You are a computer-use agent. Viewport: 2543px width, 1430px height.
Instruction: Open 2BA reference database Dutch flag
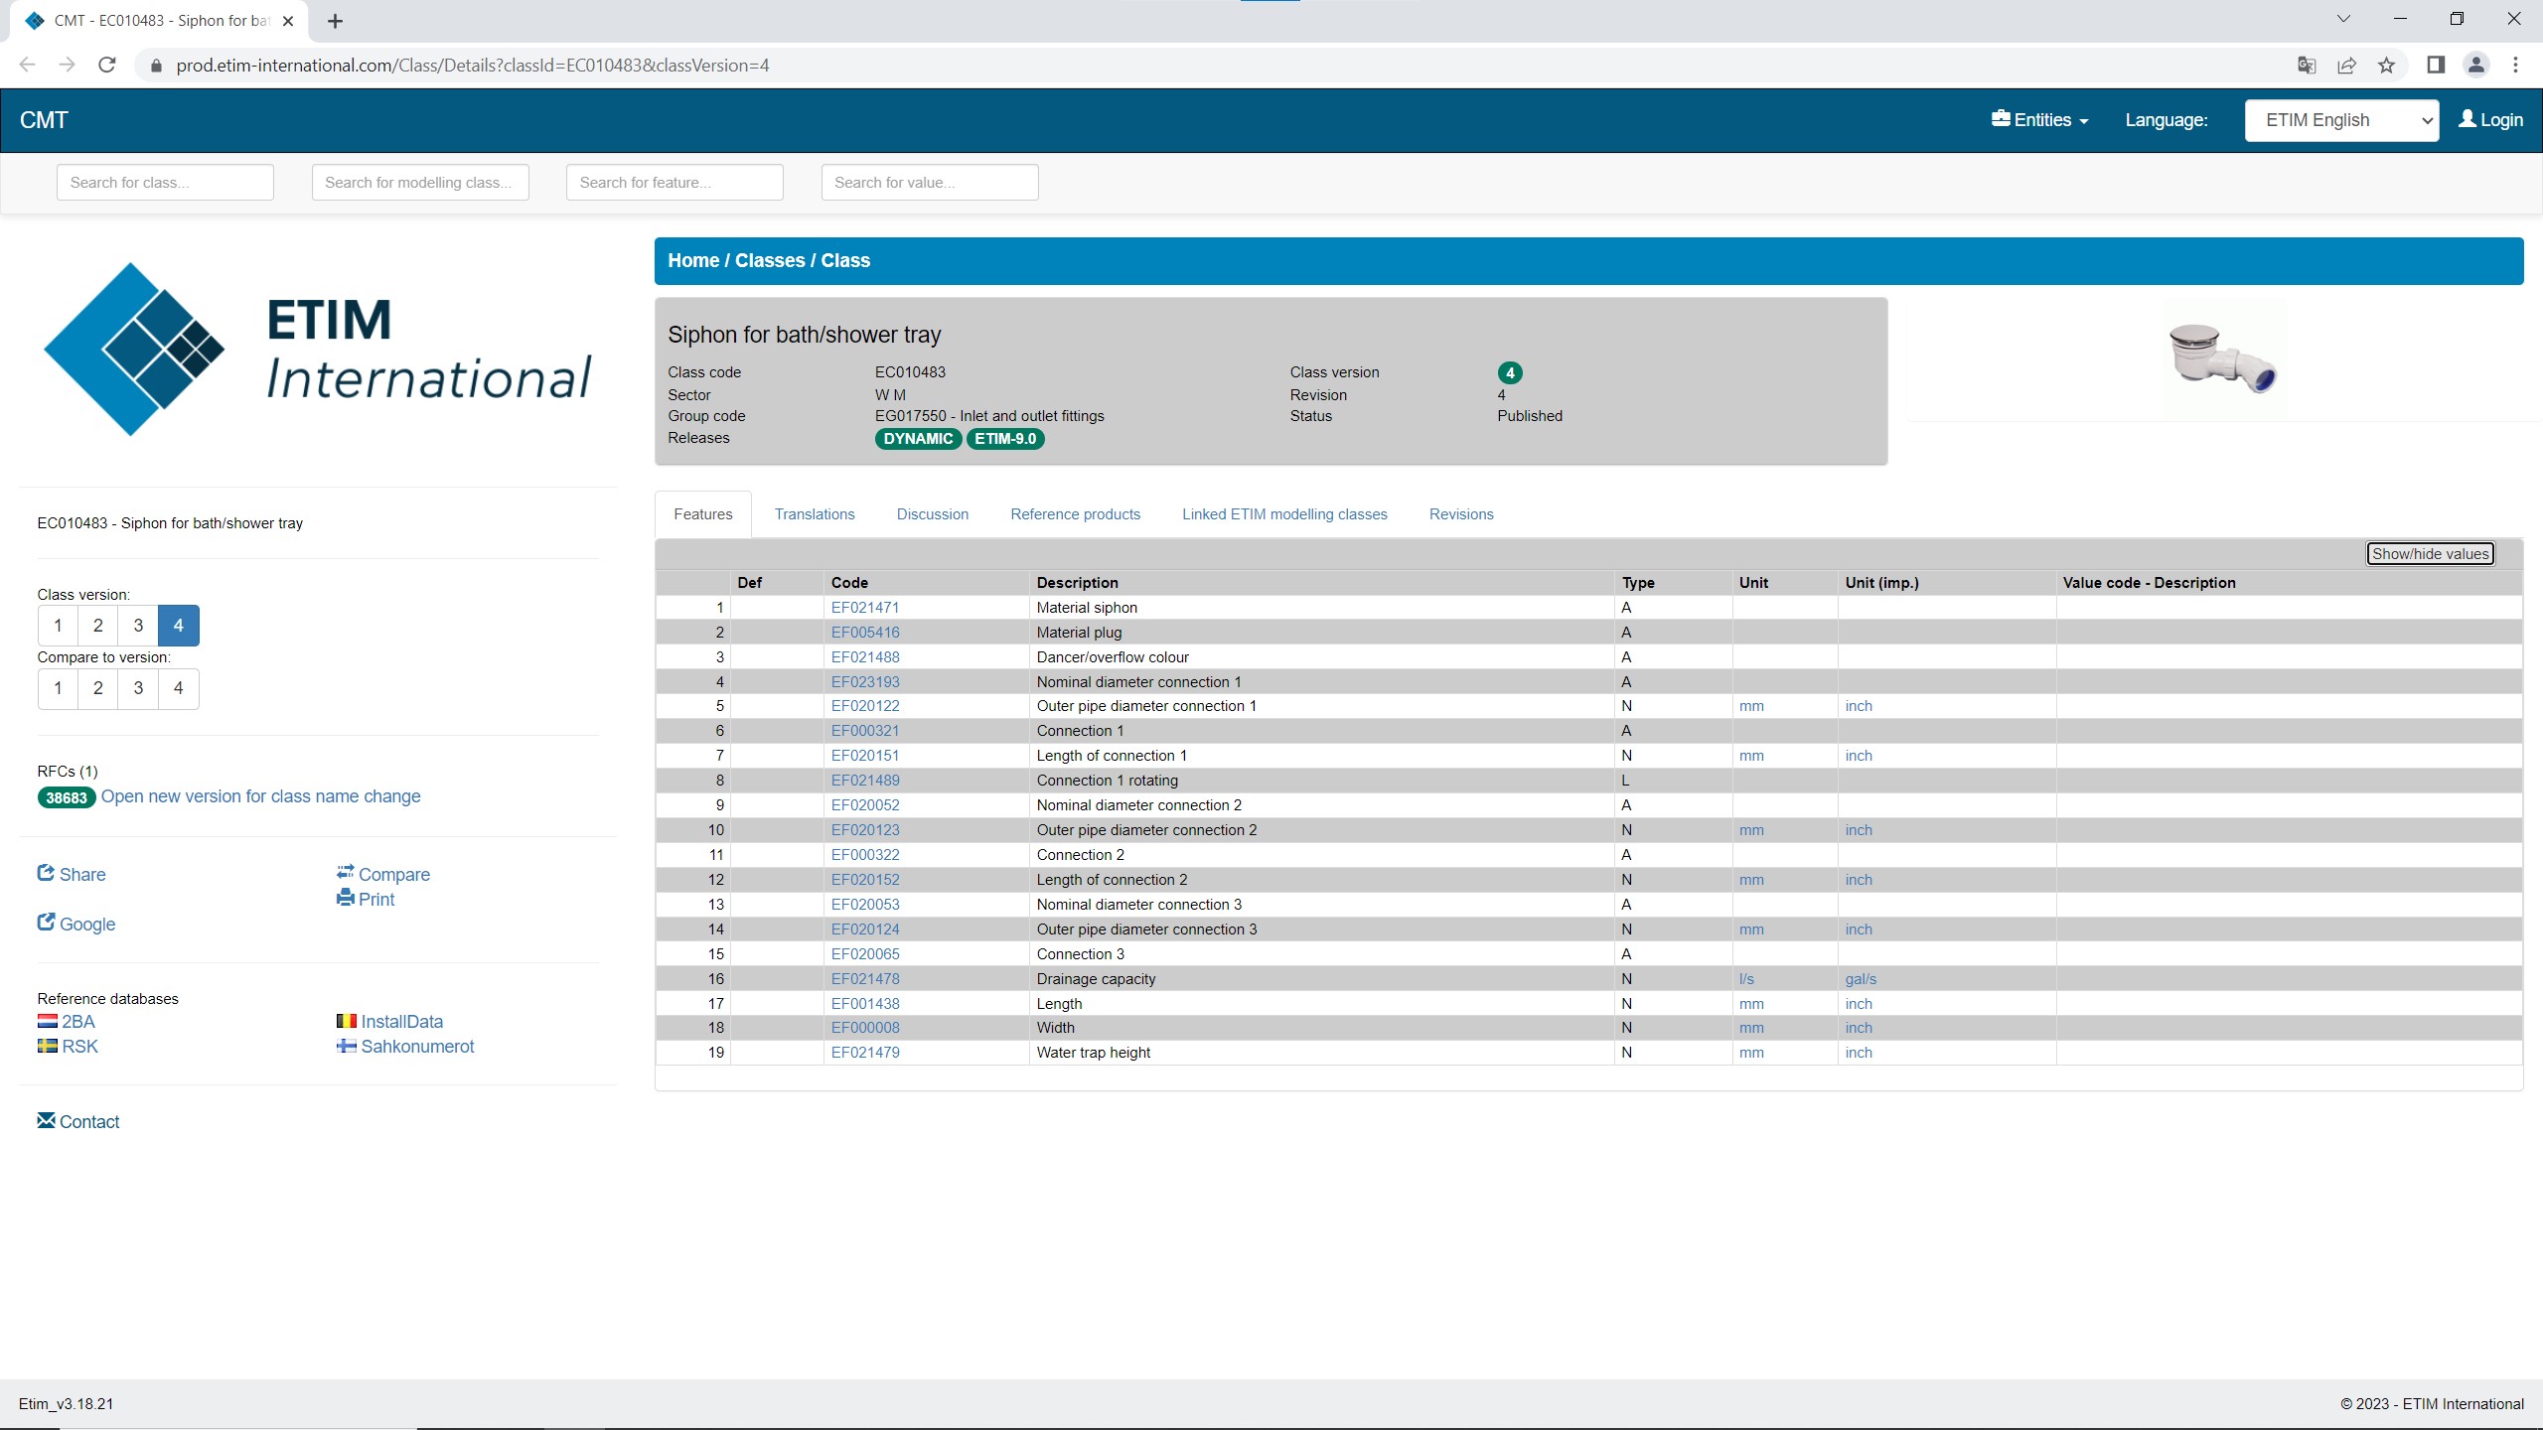point(47,1021)
